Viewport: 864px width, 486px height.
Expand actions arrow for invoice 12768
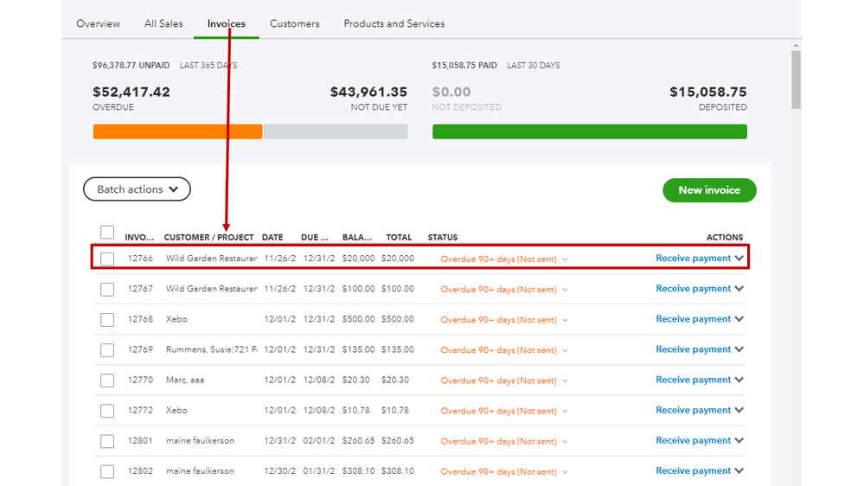click(x=739, y=318)
